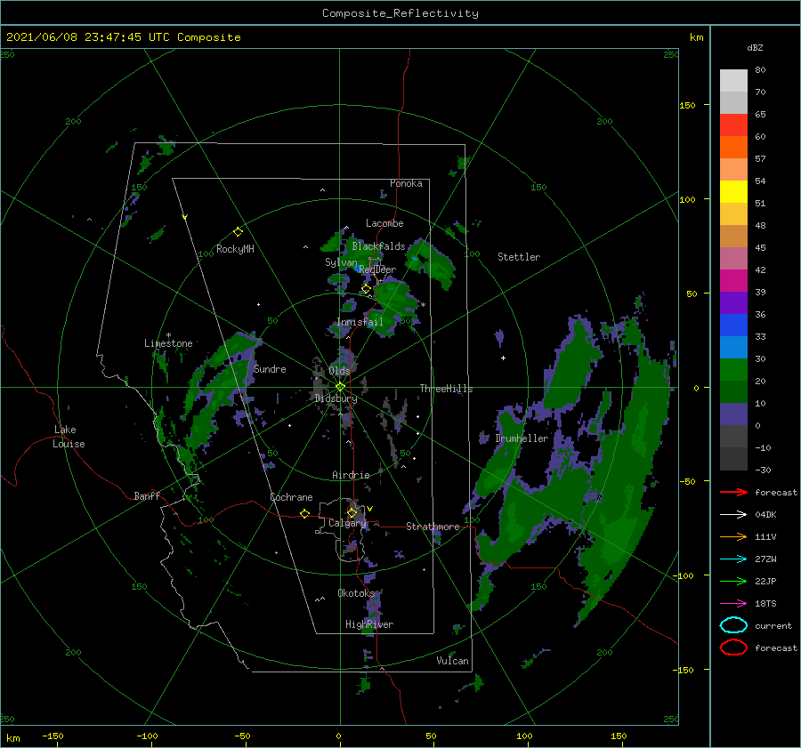Select the white 04DK arrow symbol

pos(733,515)
